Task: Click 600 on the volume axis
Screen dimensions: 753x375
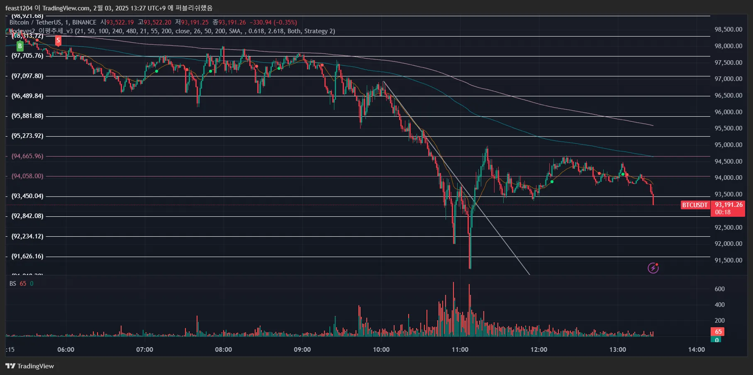Action: (x=720, y=289)
